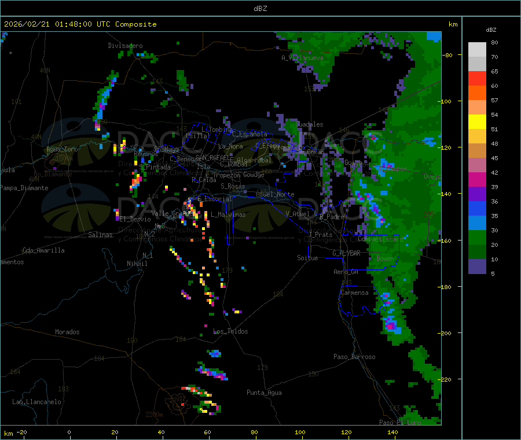
Task: Click the S_Rosas location label
Action: click(233, 186)
